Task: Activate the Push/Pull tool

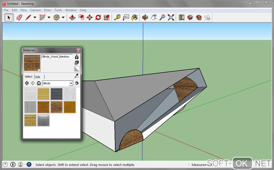Action: tap(72, 18)
